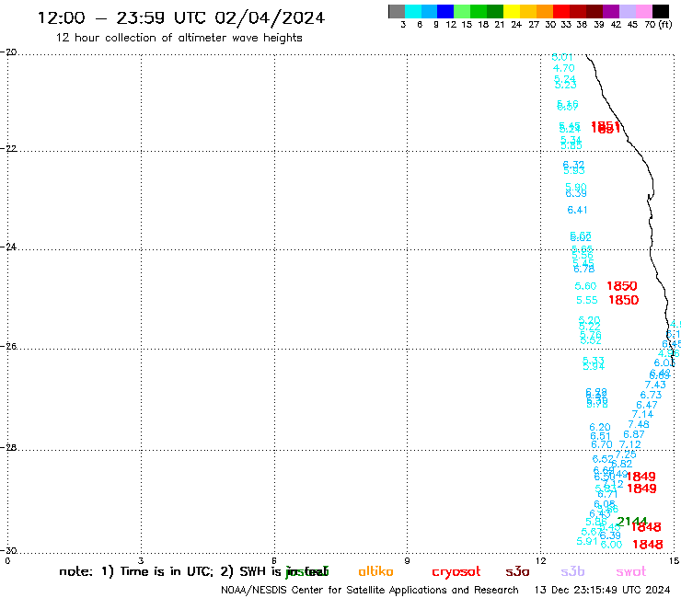The width and height of the screenshot is (681, 598).
Task: Click the wave height value '7.14'
Action: pyautogui.click(x=642, y=414)
